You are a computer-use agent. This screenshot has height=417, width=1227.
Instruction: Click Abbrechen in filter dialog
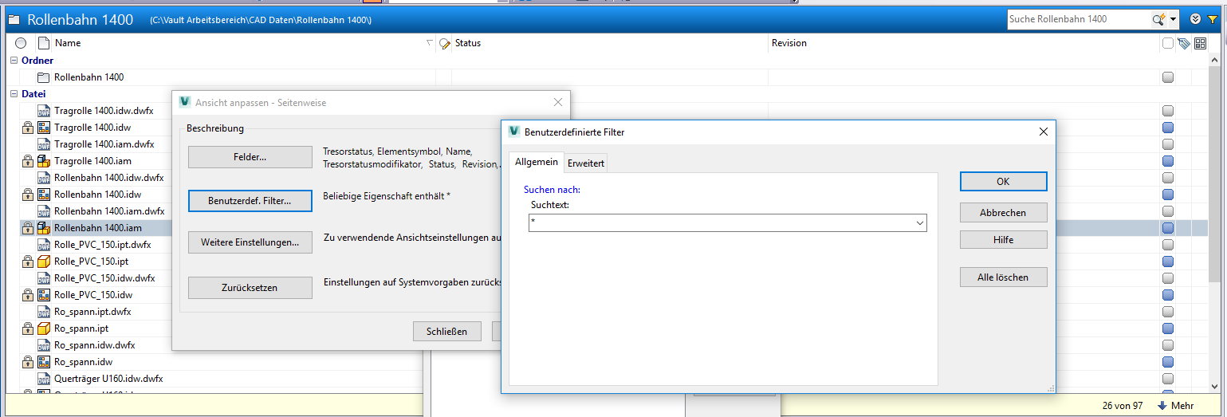pyautogui.click(x=1003, y=213)
